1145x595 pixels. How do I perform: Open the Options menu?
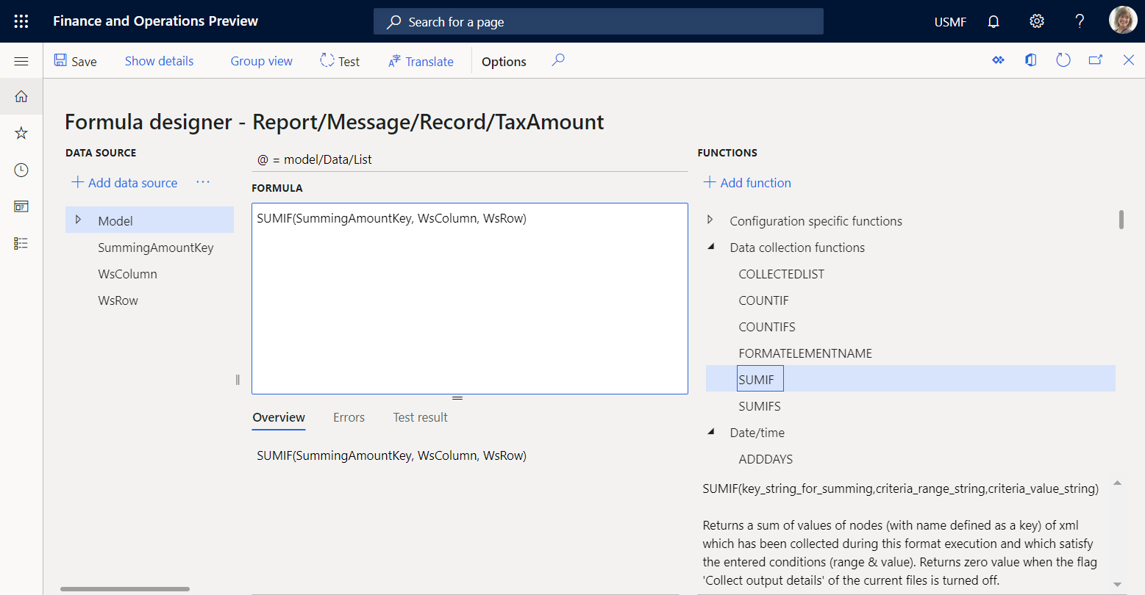click(x=504, y=62)
